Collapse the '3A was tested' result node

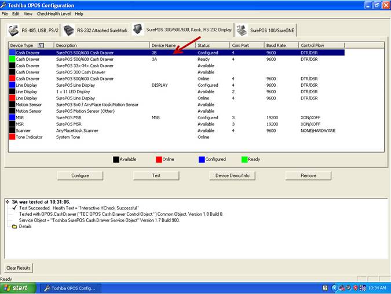point(7,201)
